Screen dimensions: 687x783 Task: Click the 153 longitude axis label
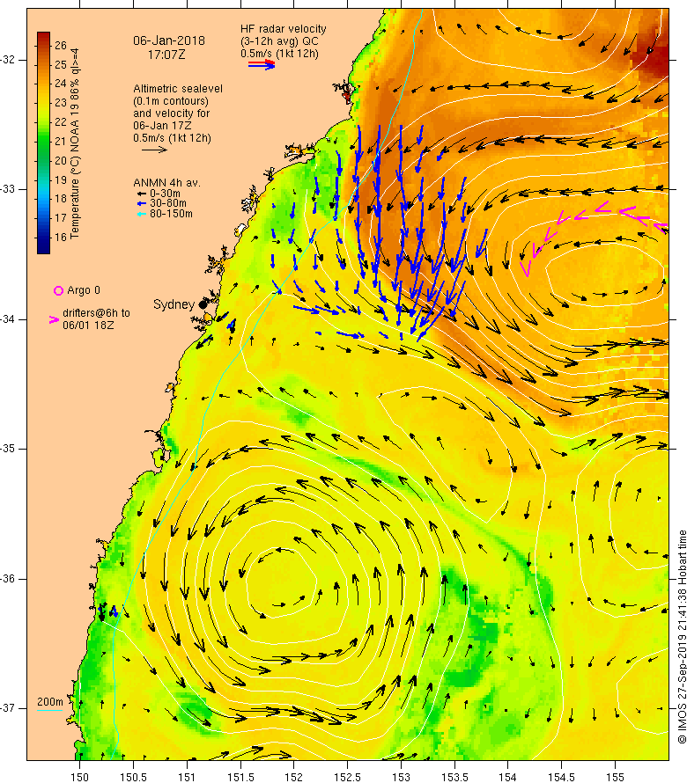pyautogui.click(x=401, y=777)
